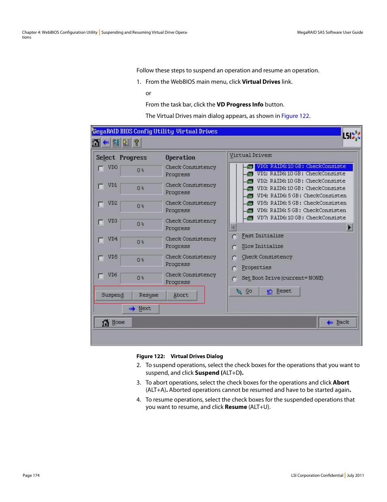Select VD3 RAID6 10 GB in the list
This screenshot has height=502, width=387.
tap(301, 189)
